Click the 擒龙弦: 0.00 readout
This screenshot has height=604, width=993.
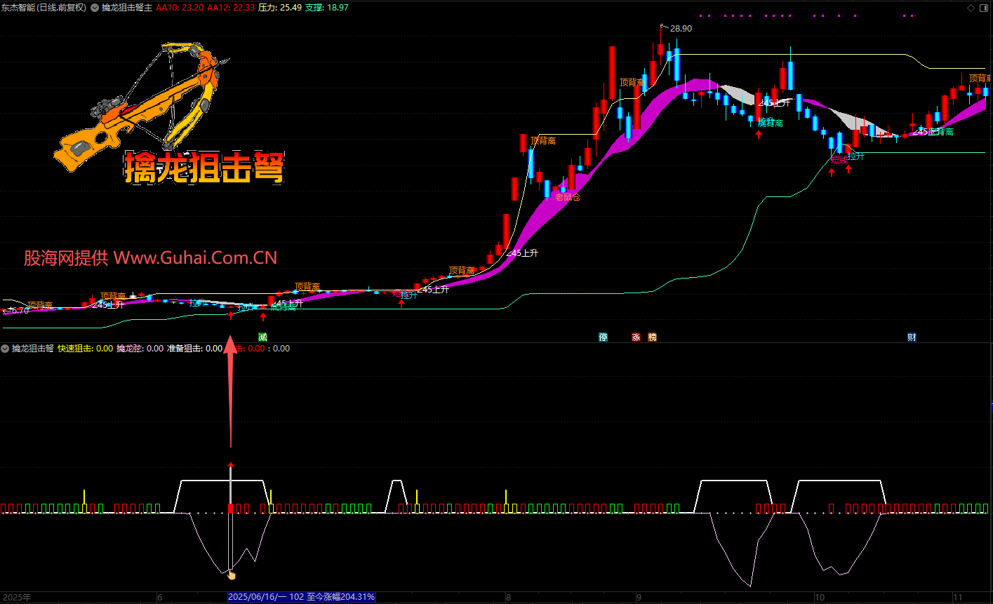tap(140, 348)
